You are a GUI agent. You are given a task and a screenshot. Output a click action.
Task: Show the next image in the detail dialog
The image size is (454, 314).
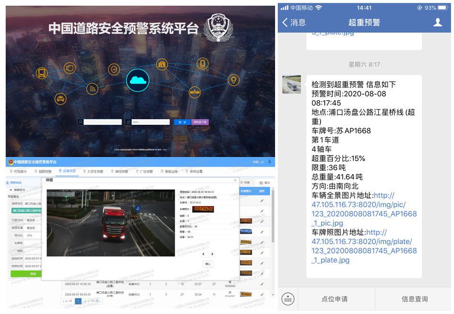coord(213,254)
